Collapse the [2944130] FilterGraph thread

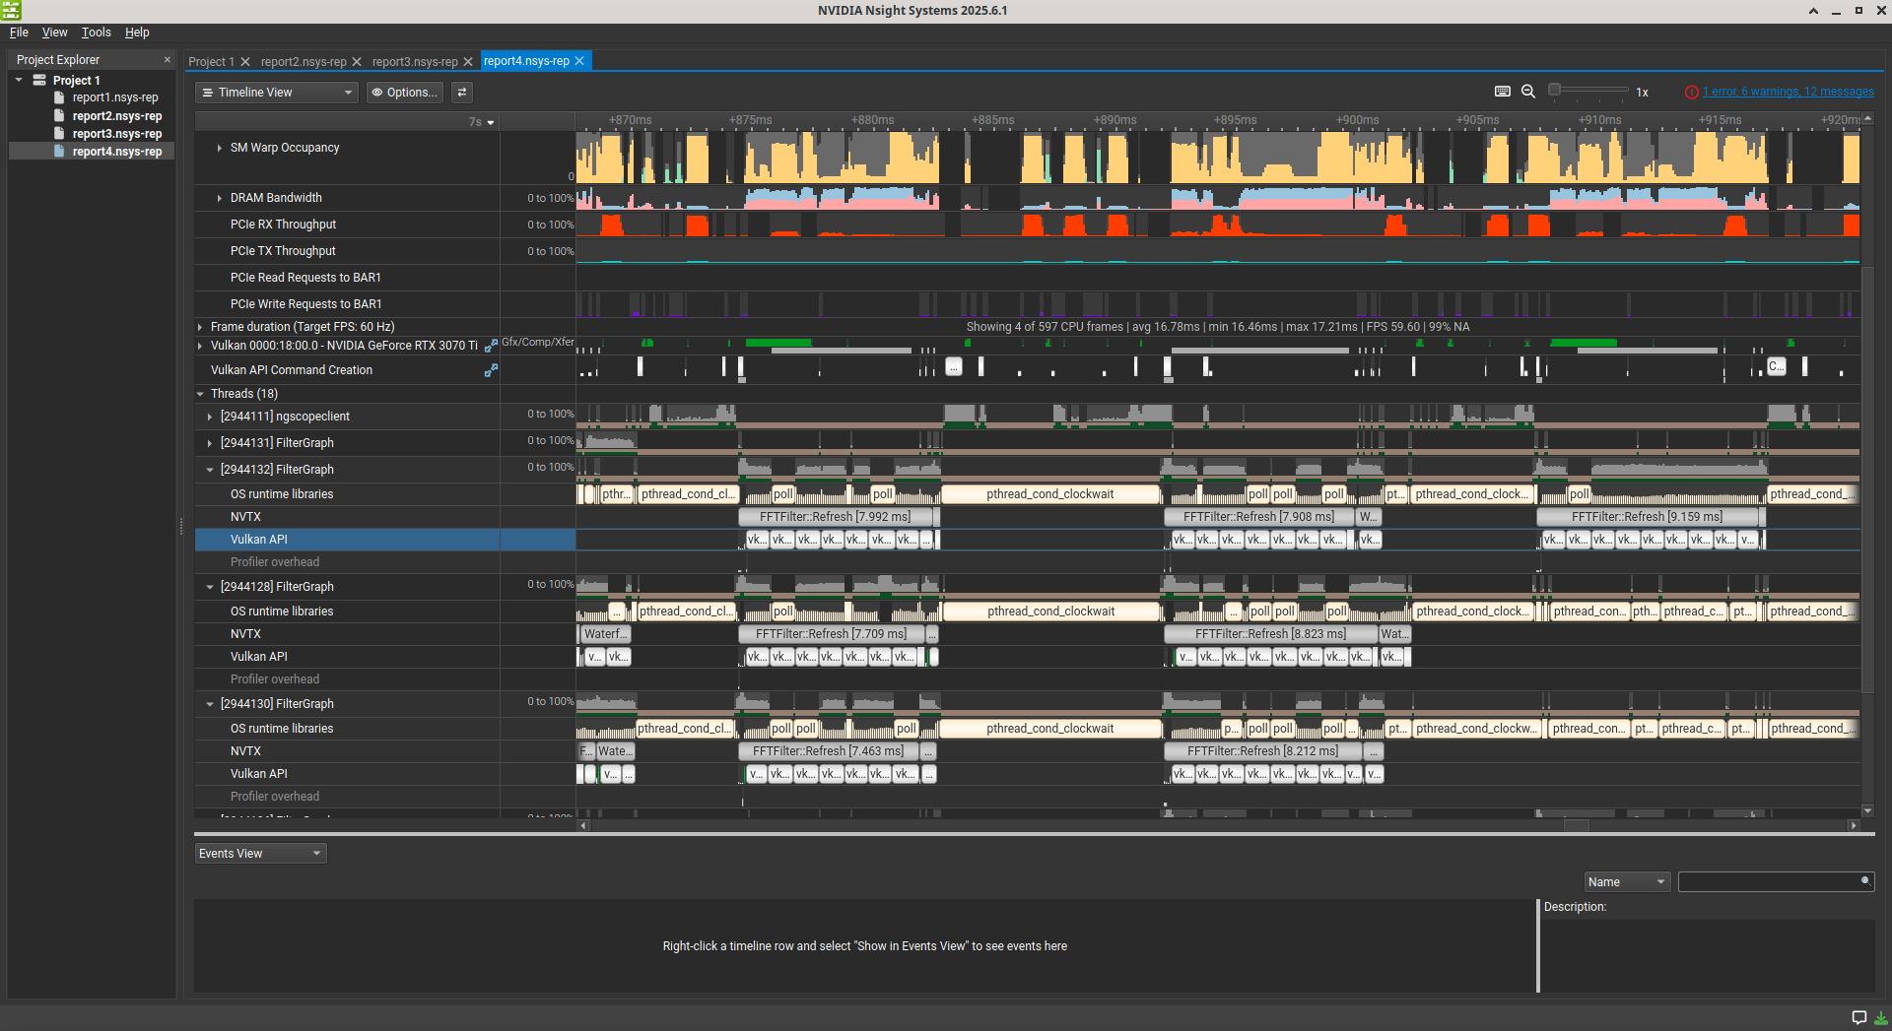click(x=210, y=704)
